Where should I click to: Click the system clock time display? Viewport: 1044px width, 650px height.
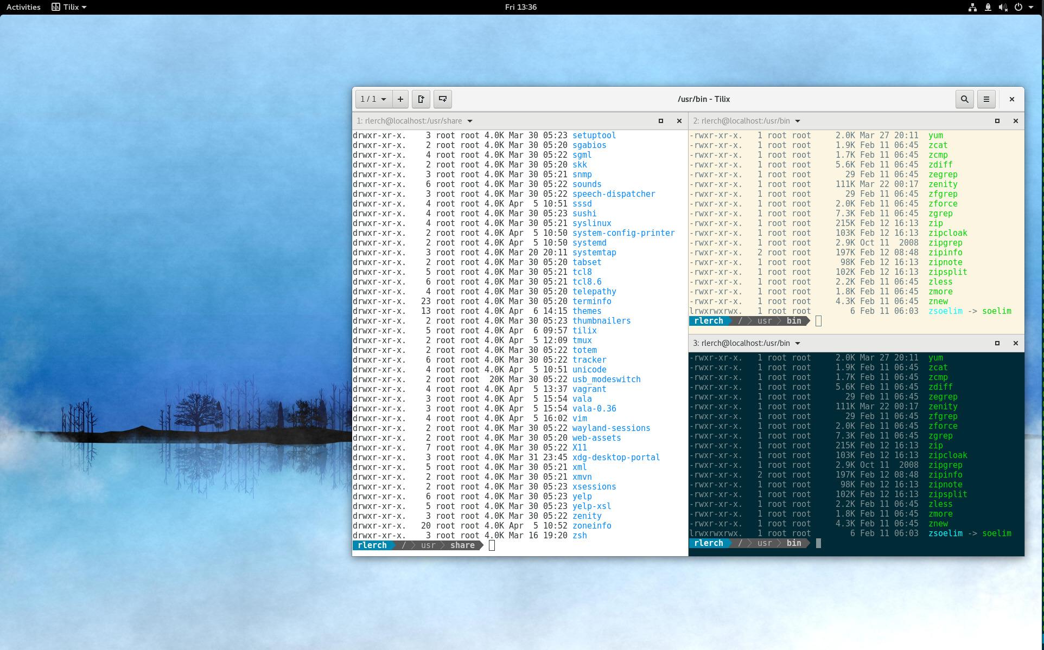pos(521,7)
